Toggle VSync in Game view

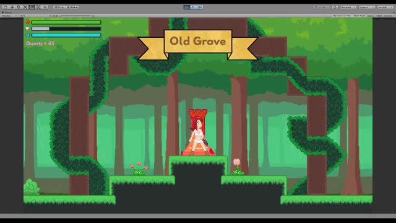coord(371,15)
